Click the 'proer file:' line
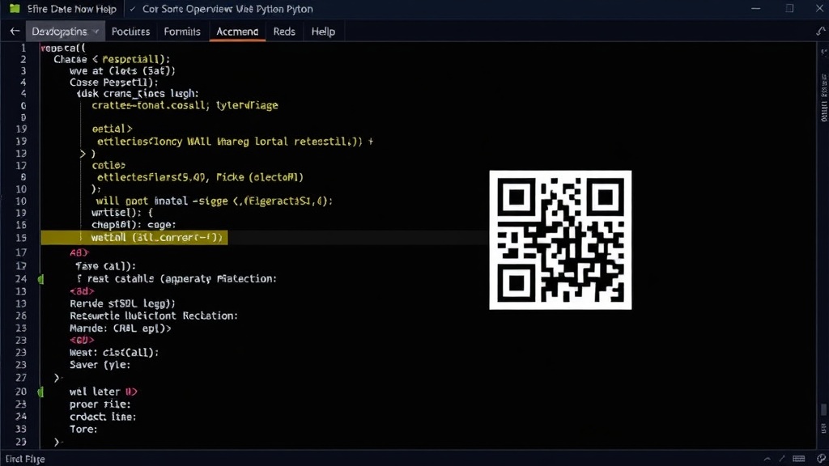Viewport: 829px width, 466px height. (100, 405)
